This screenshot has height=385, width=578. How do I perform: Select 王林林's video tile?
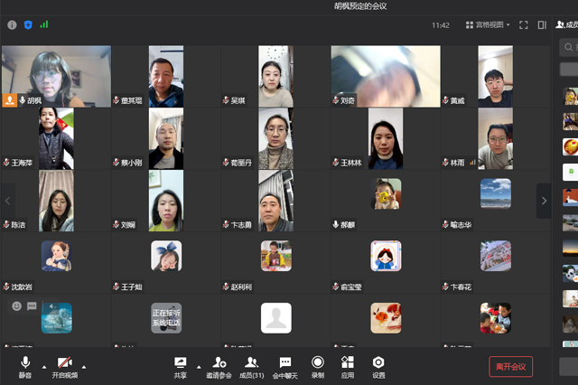point(386,138)
